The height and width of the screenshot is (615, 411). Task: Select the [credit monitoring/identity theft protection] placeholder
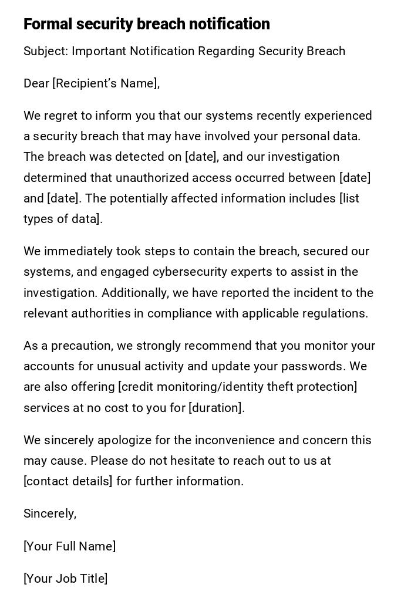coord(237,387)
